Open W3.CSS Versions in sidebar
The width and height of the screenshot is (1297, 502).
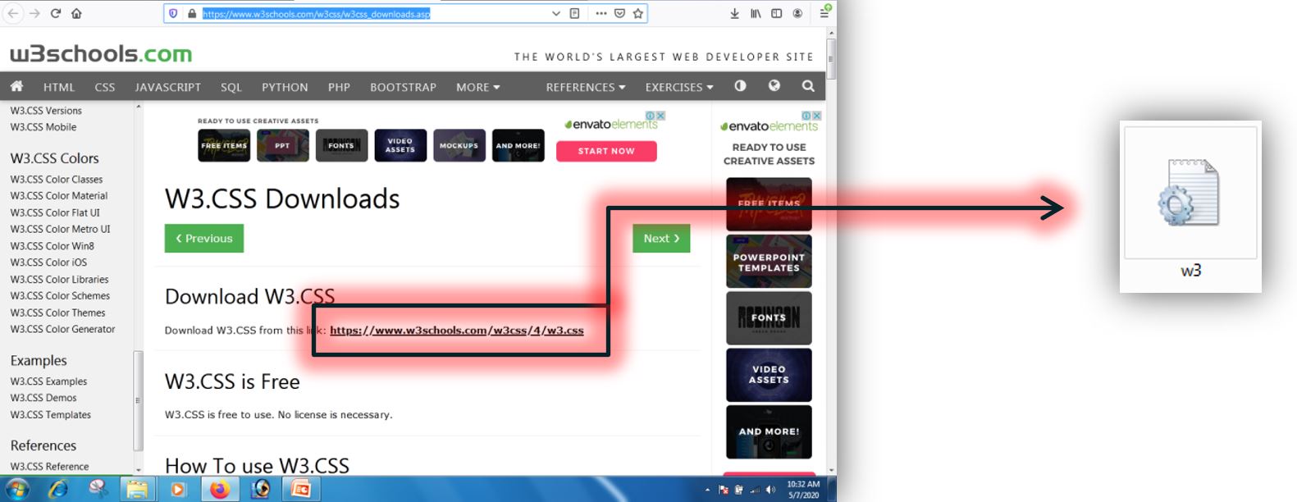[46, 111]
